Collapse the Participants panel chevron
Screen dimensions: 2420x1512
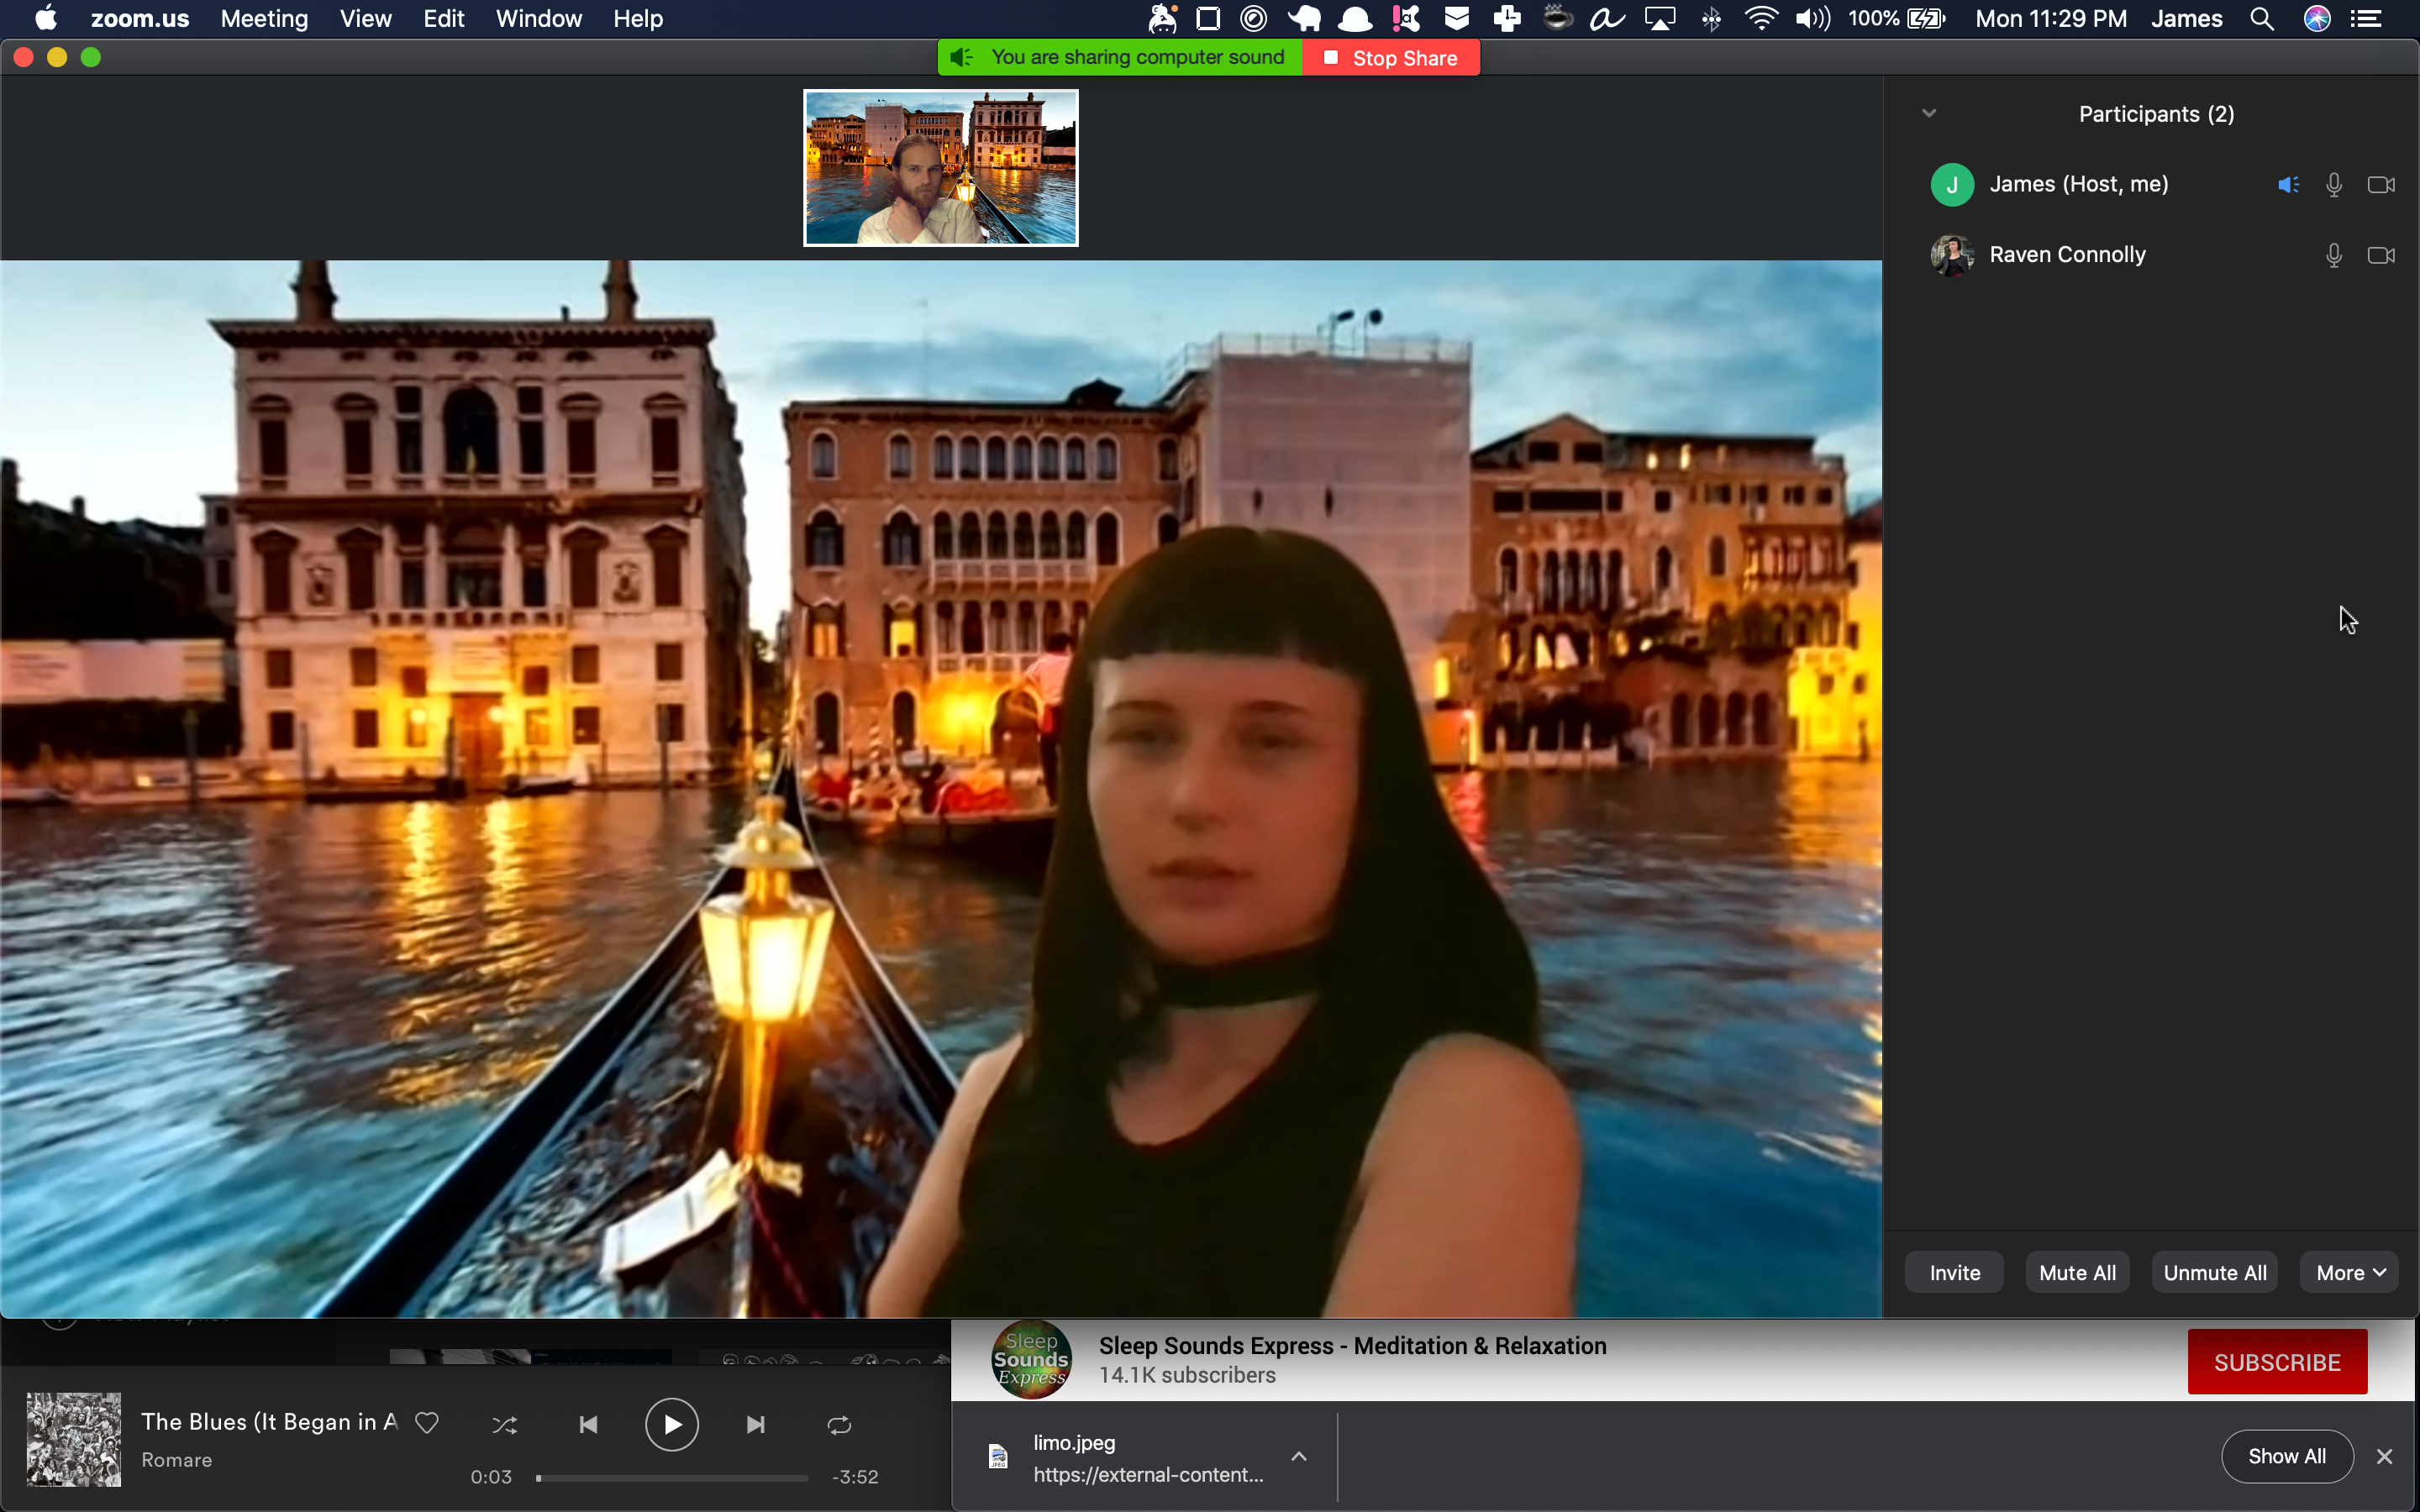click(1930, 112)
